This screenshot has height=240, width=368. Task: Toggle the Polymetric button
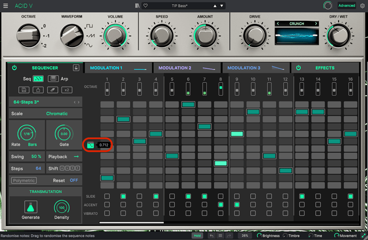pyautogui.click(x=24, y=181)
